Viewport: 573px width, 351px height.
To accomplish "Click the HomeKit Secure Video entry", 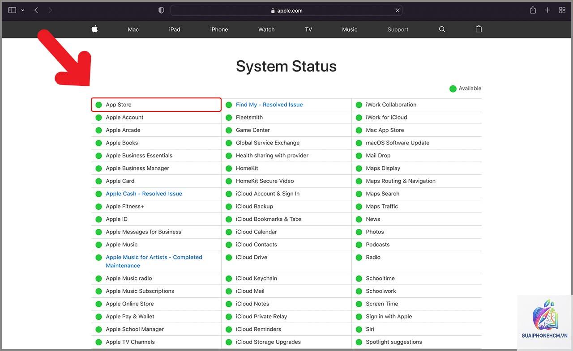I will tap(265, 181).
